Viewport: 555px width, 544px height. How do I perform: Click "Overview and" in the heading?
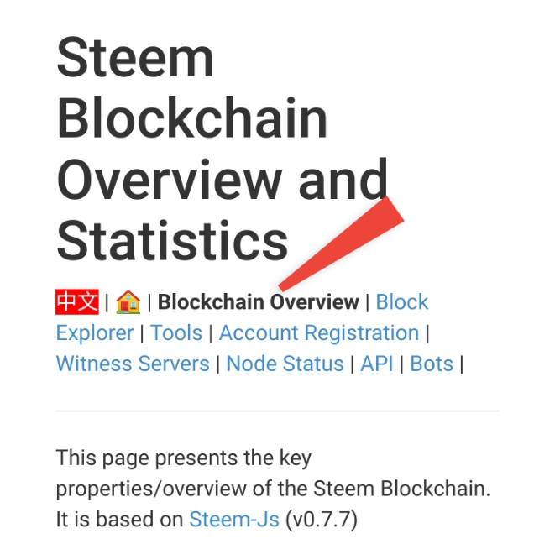(223, 179)
